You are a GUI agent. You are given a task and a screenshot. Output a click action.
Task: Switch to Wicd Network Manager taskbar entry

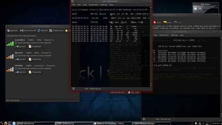pos(152,124)
